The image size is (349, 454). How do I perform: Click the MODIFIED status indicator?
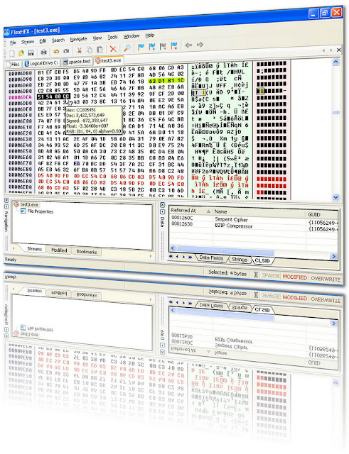[x=295, y=277]
